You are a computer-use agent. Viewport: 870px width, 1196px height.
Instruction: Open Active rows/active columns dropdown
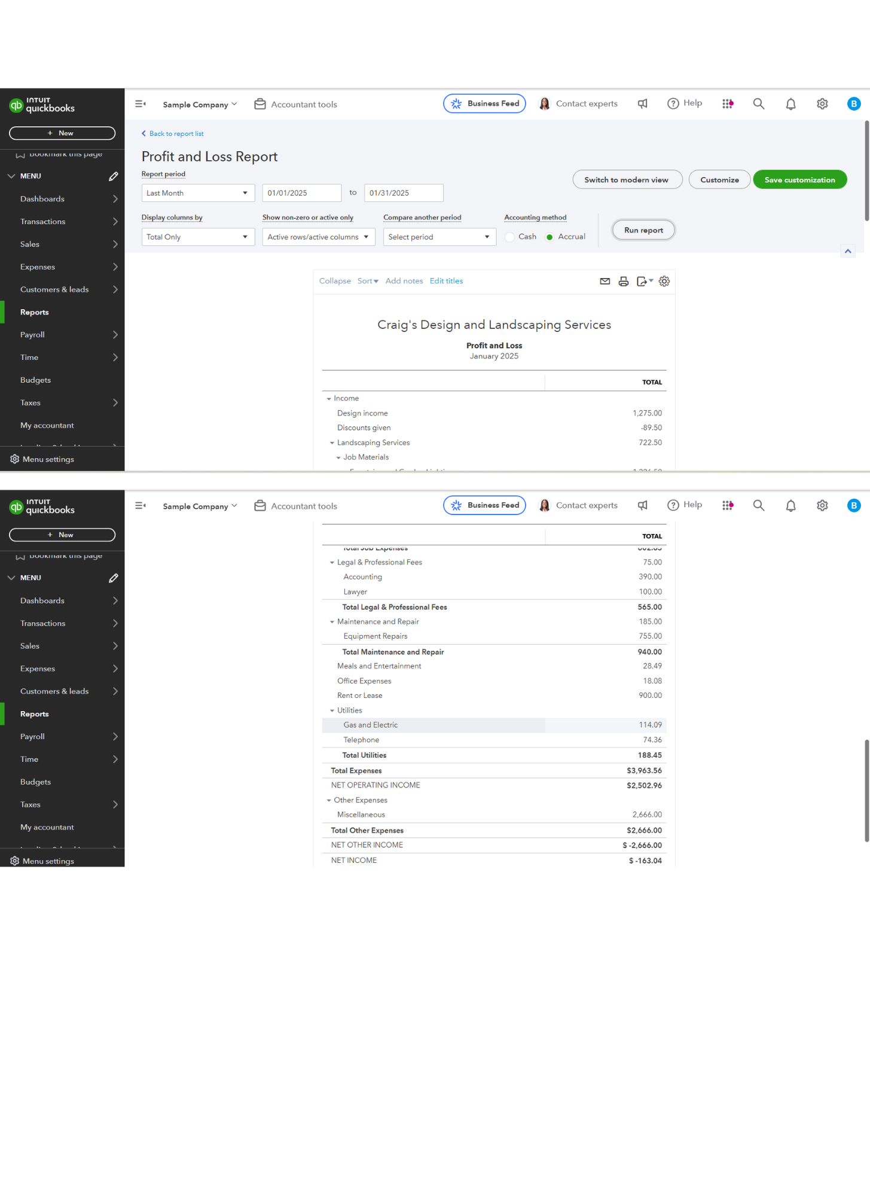tap(319, 237)
